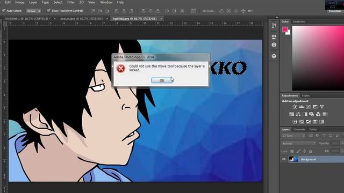
Task: Add a Hue/Saturation adjustment
Action: click(x=291, y=114)
